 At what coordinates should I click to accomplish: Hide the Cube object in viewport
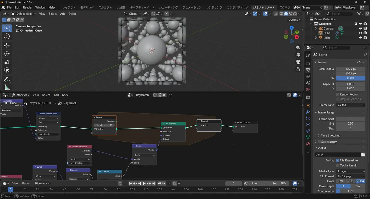point(360,33)
